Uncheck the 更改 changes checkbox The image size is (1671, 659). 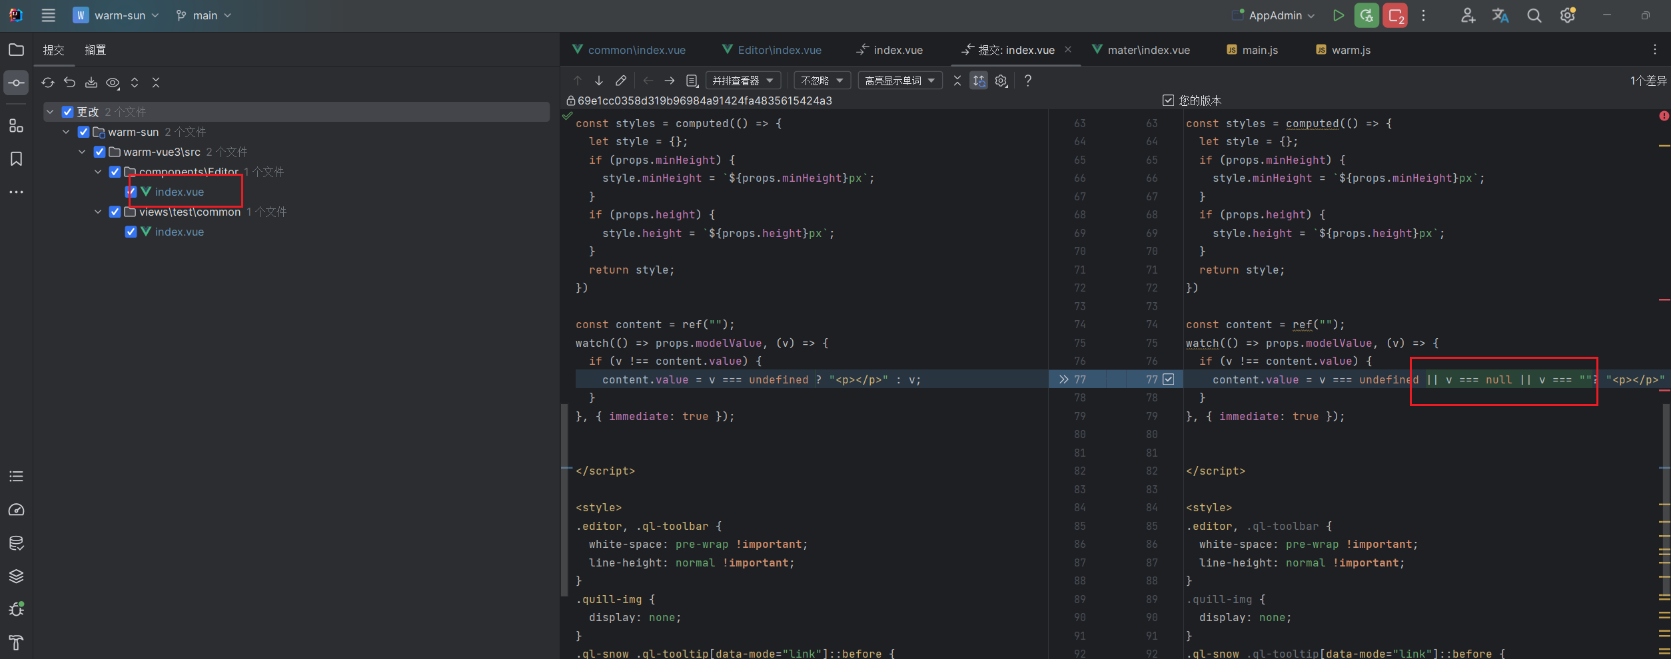click(x=67, y=111)
